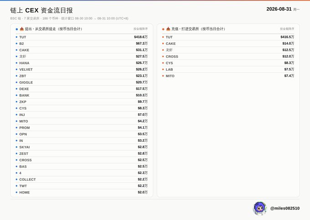310x220 pixels.
Task: Click the inbox icon in the 充值 panel header
Action: point(168,29)
